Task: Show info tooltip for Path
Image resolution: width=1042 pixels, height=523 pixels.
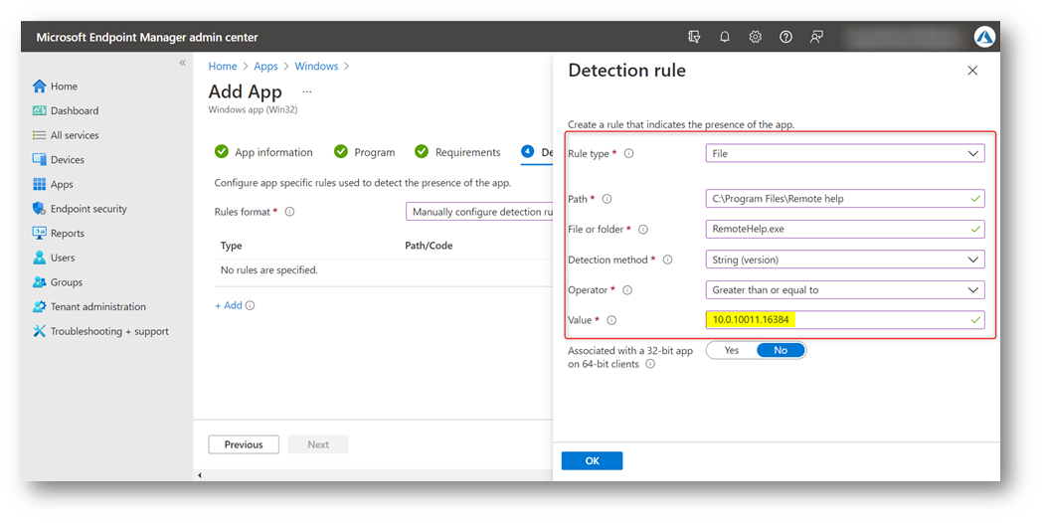Action: [607, 199]
